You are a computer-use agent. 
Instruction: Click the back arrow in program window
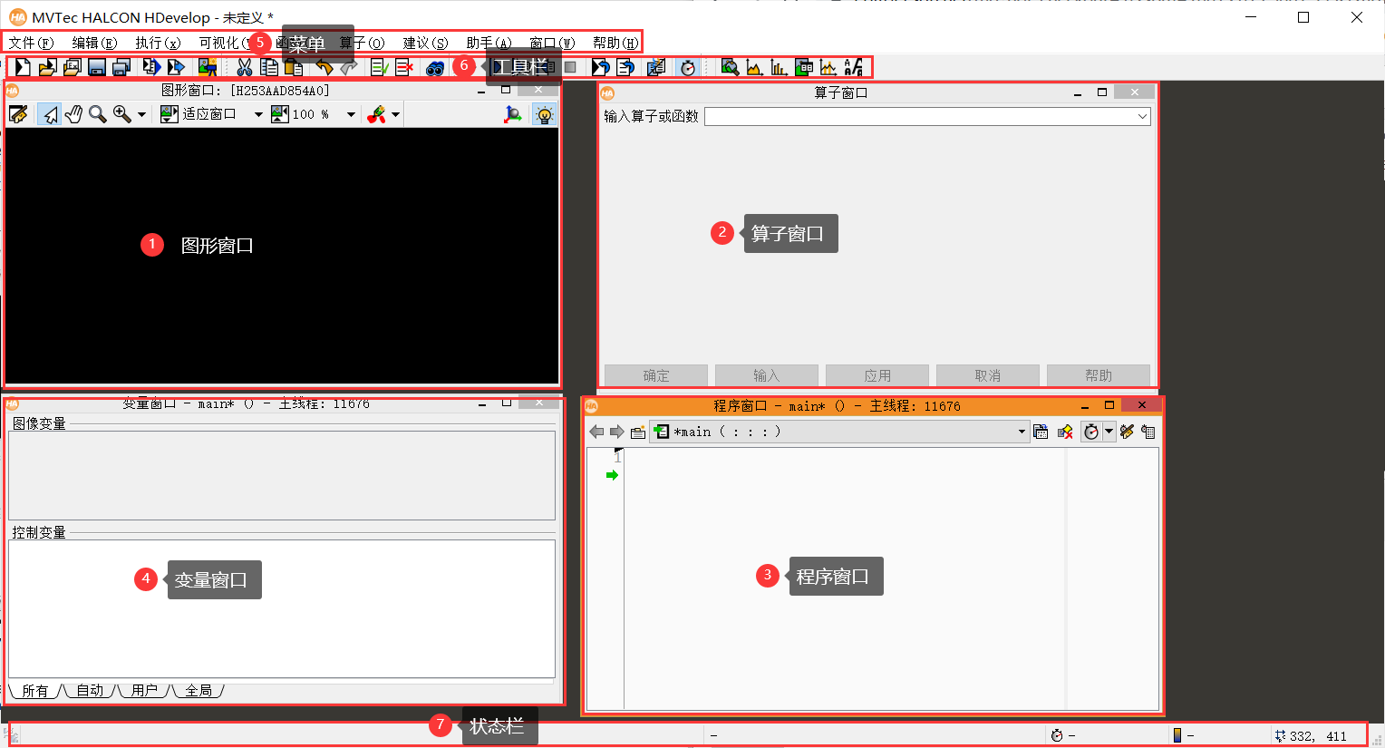pyautogui.click(x=596, y=432)
